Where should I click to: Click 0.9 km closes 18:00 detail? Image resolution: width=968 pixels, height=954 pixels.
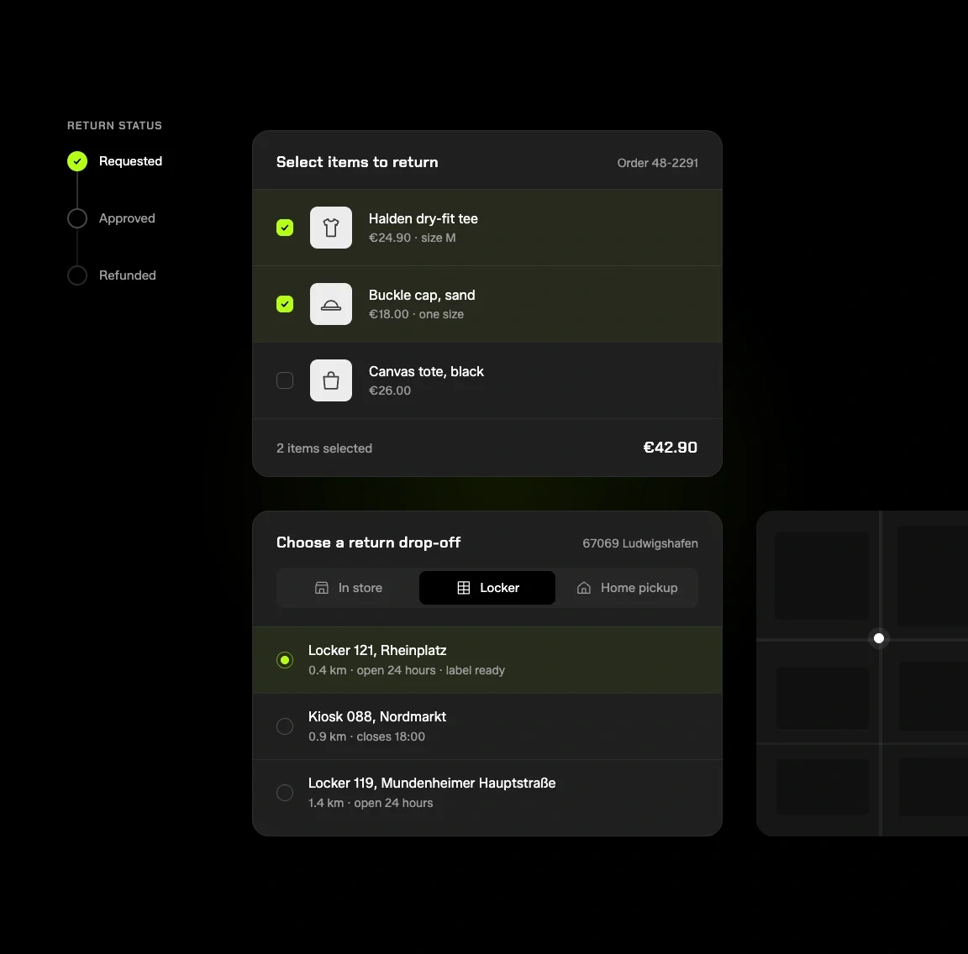point(366,736)
